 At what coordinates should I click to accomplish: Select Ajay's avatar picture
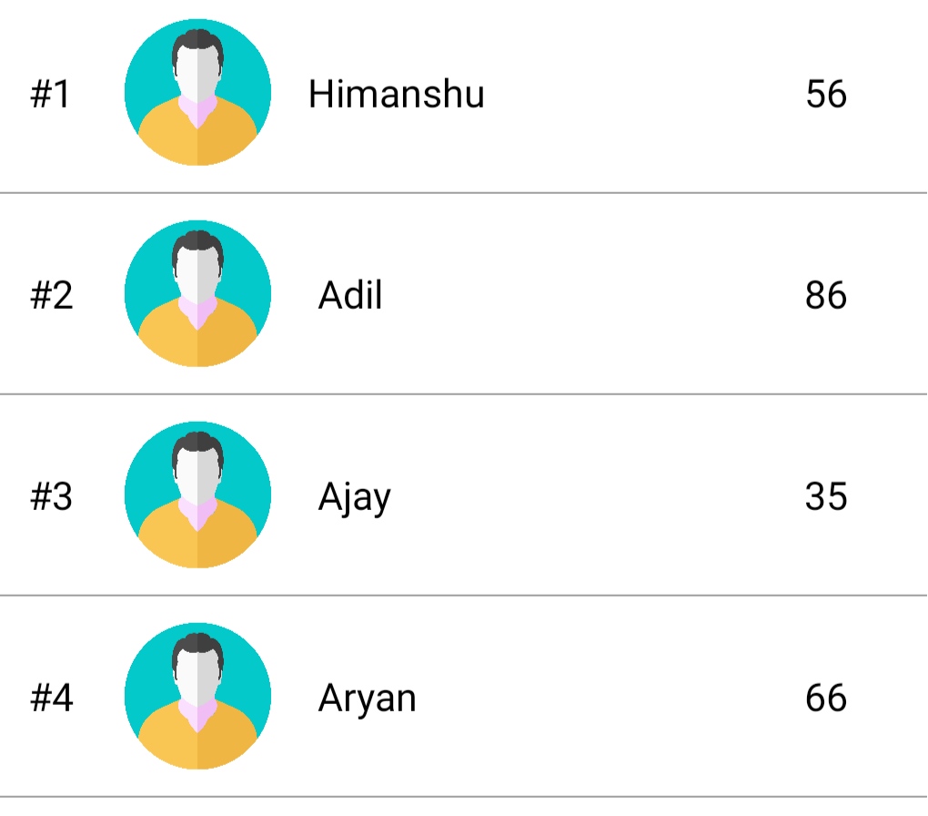[x=197, y=495]
